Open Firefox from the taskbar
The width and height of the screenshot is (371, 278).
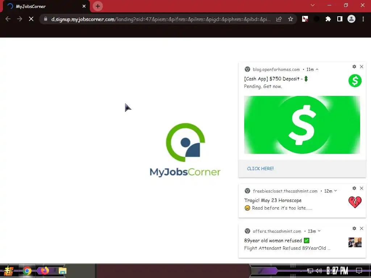[45, 270]
